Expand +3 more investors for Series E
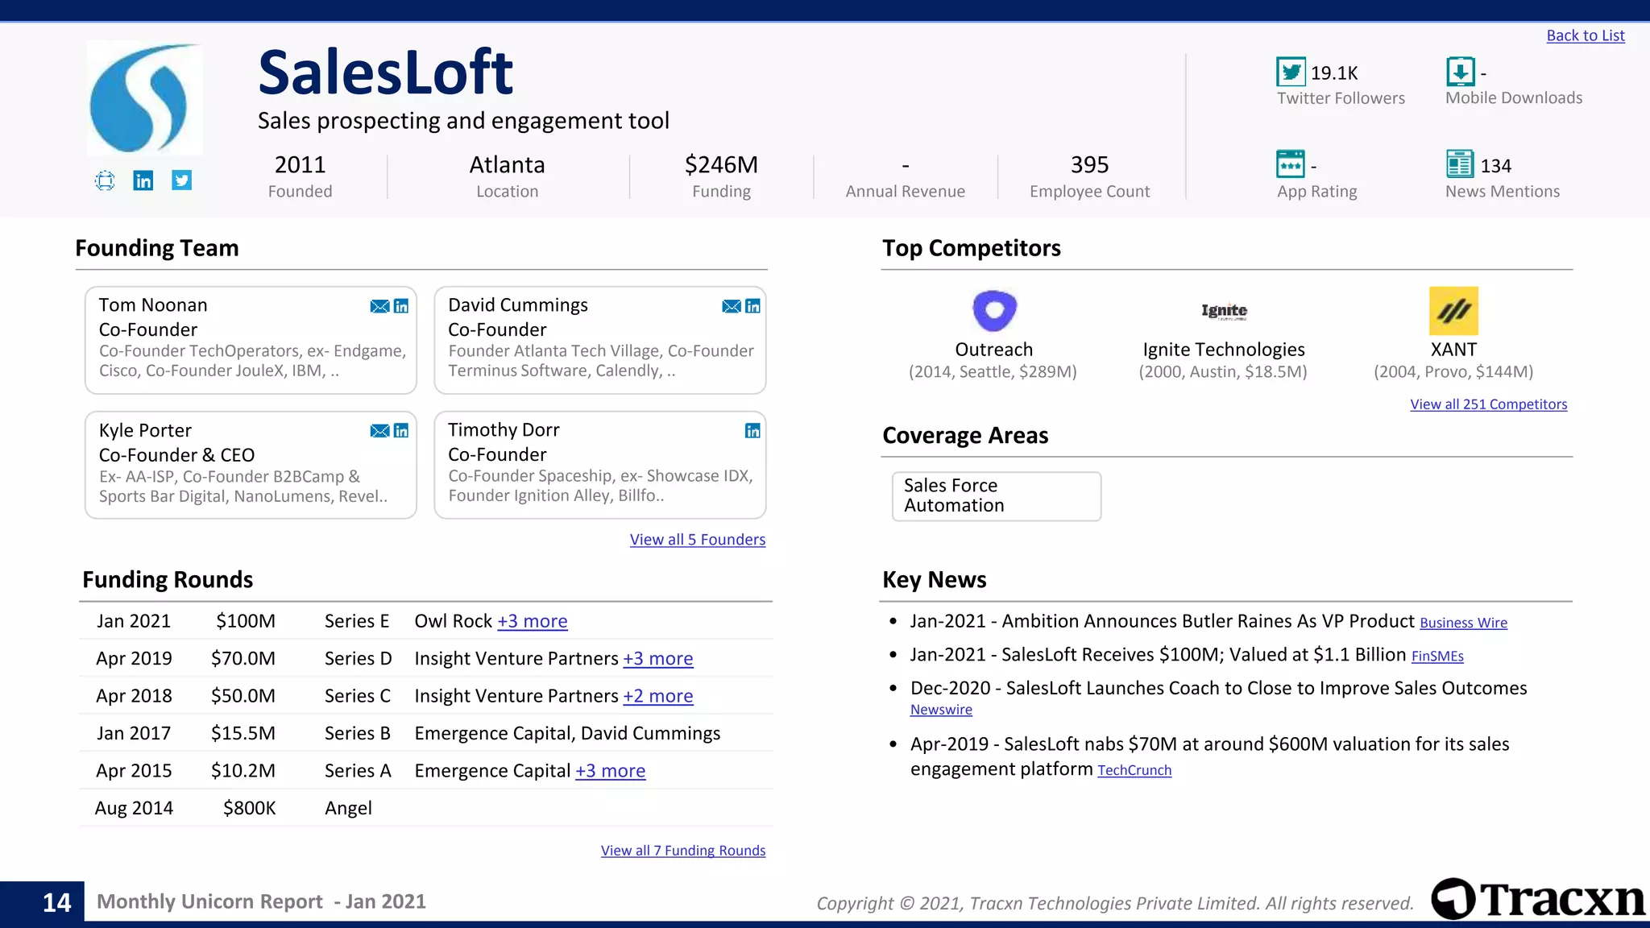The width and height of the screenshot is (1650, 928). tap(533, 621)
